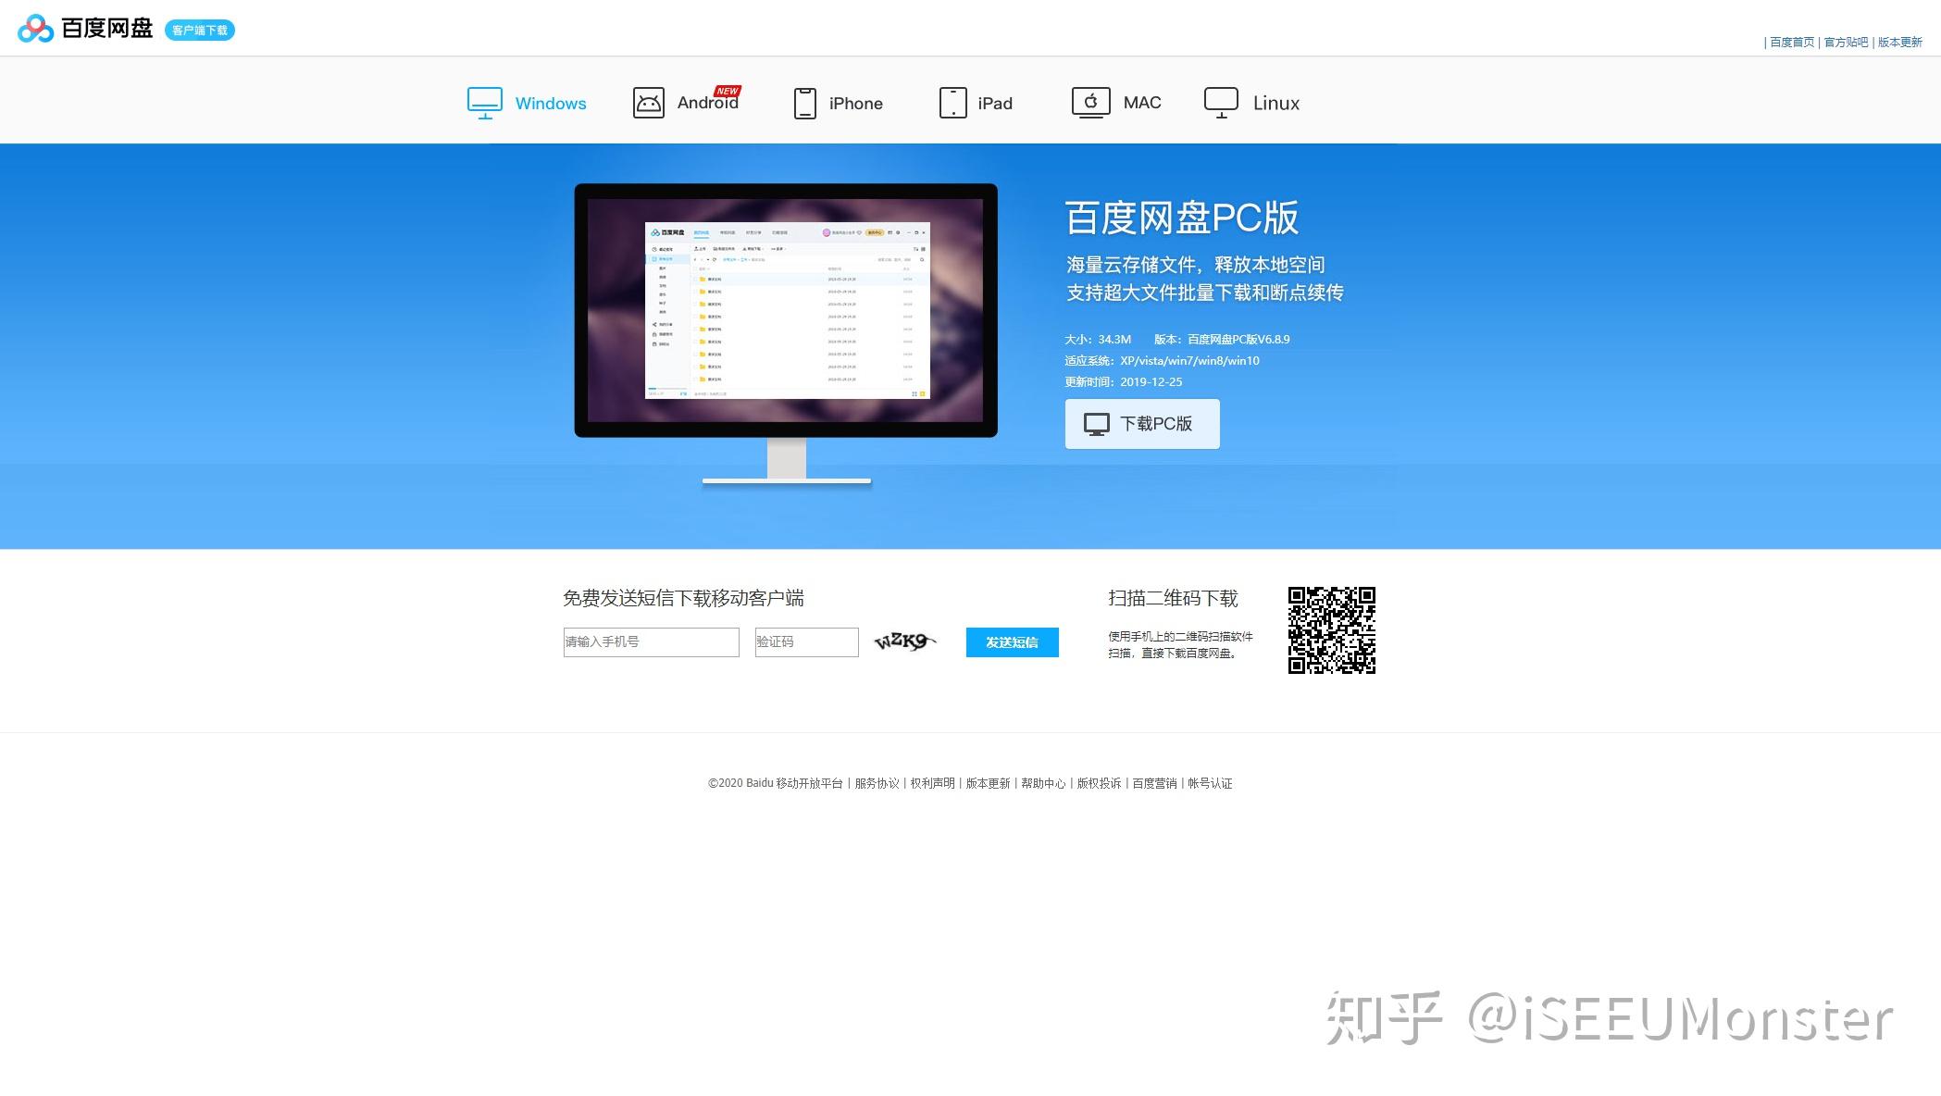
Task: Click the 服务协议 terms of service link
Action: [877, 783]
